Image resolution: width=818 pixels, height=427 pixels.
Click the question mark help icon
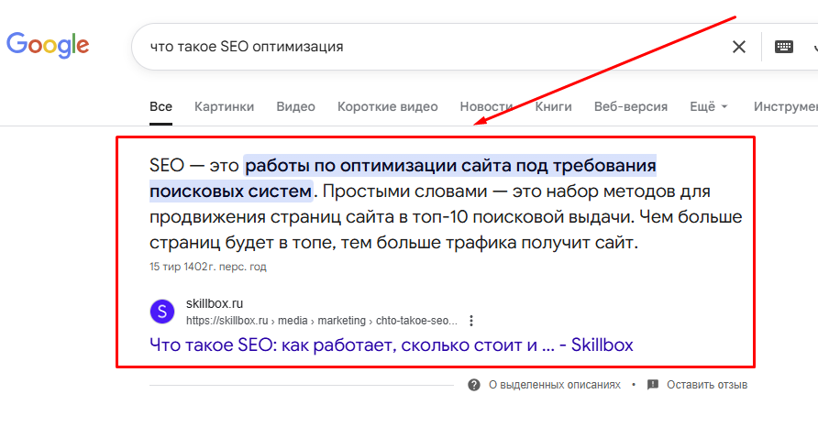pyautogui.click(x=474, y=385)
